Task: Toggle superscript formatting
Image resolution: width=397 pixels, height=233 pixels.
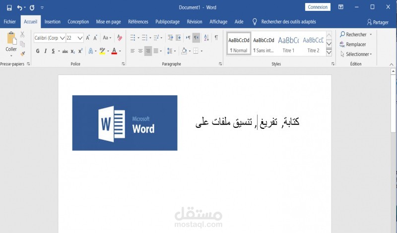Action: pos(80,51)
